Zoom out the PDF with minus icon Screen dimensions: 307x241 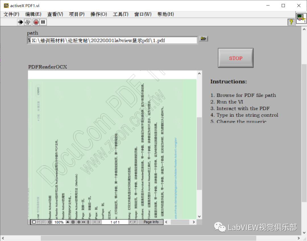(50, 222)
